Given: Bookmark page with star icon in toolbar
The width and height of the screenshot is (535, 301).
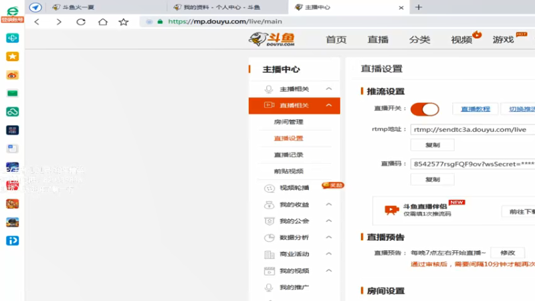Looking at the screenshot, I should [124, 22].
